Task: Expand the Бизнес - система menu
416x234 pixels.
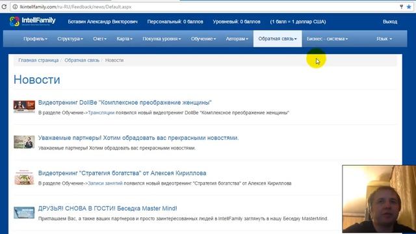Action: click(327, 39)
